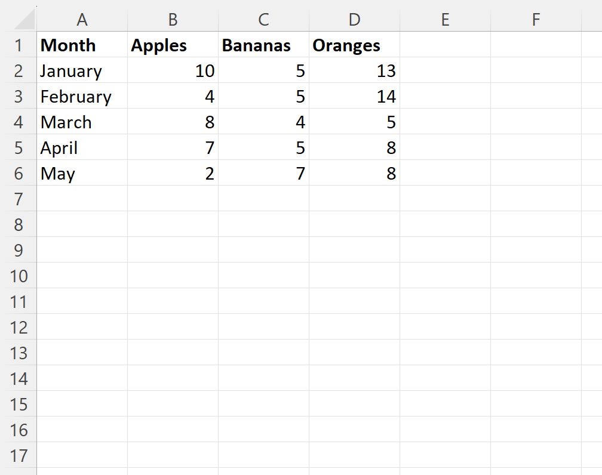Select column header F
The width and height of the screenshot is (602, 475).
point(536,20)
